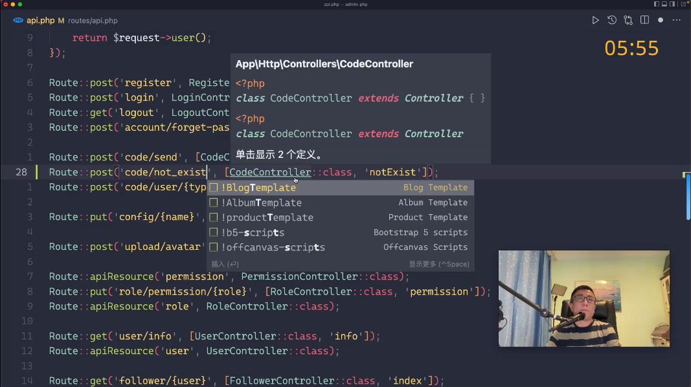The height and width of the screenshot is (387, 691).
Task: Click the snippet icon beside !offcanvas-scripts
Action: [x=213, y=247]
